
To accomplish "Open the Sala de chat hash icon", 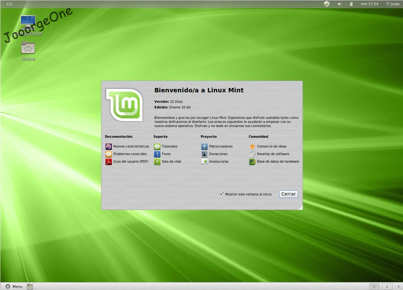I will coord(157,162).
